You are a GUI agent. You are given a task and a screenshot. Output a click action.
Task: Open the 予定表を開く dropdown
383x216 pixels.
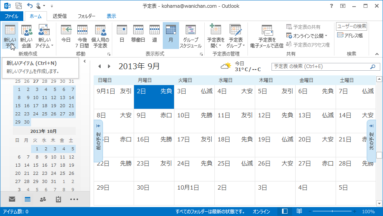pyautogui.click(x=216, y=36)
